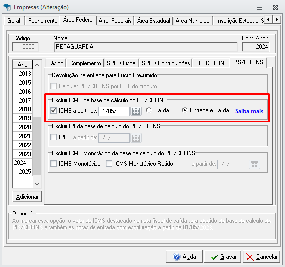Open calendar for ICMS Monofásico date
Screen dimensions: 285x267
(254, 164)
